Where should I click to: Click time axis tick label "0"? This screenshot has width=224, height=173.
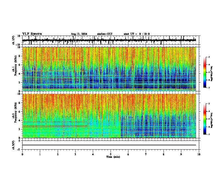(x=22, y=154)
